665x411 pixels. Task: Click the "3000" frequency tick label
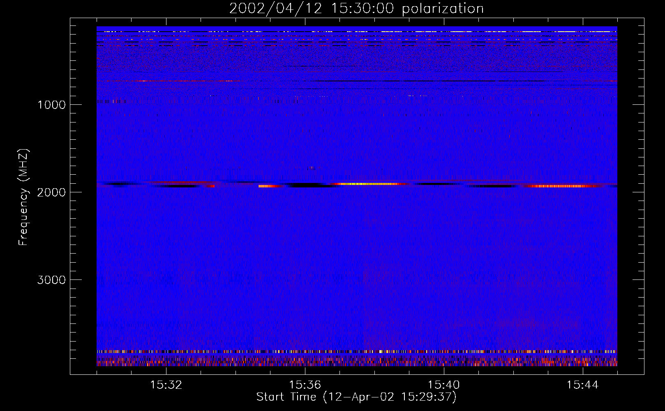point(51,280)
